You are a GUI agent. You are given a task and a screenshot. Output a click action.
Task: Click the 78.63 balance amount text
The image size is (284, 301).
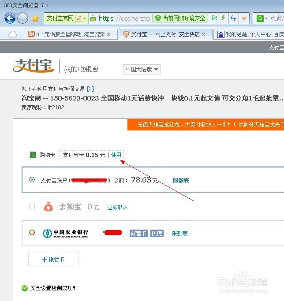[x=141, y=180]
